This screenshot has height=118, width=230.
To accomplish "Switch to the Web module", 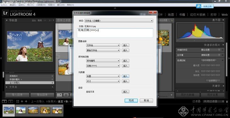I will coord(225,15).
